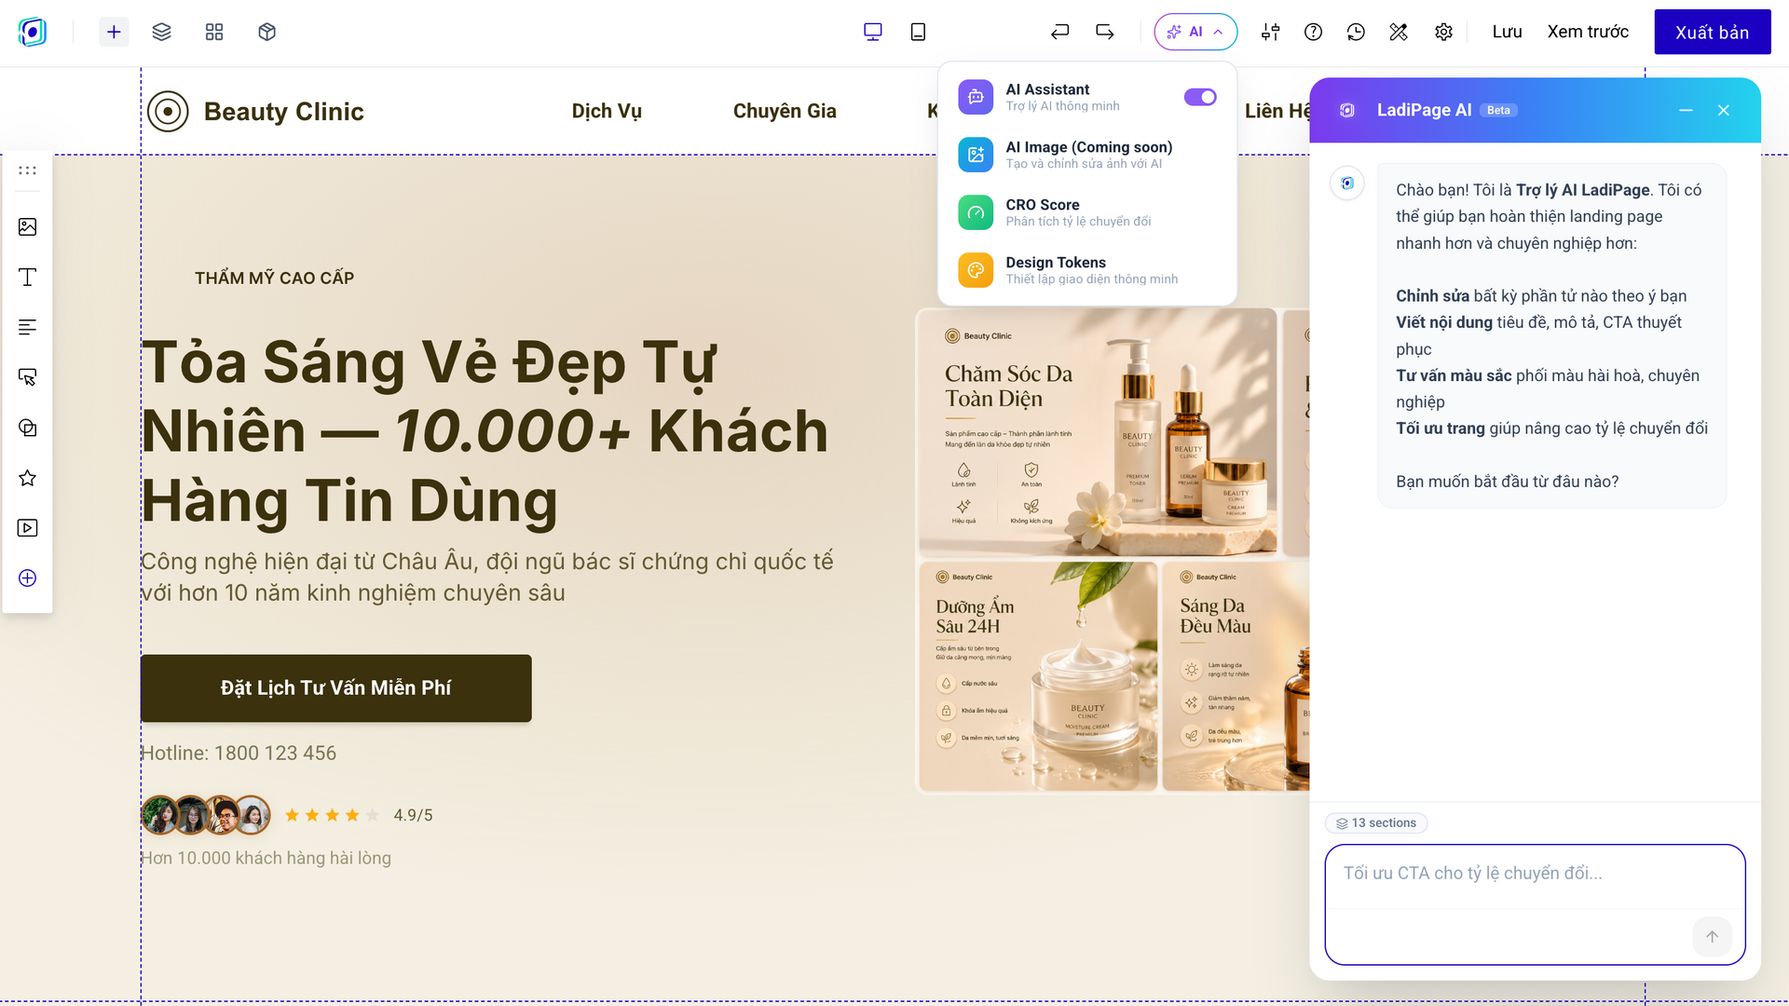
Task: Click the Xuất bản publish button
Action: (1713, 32)
